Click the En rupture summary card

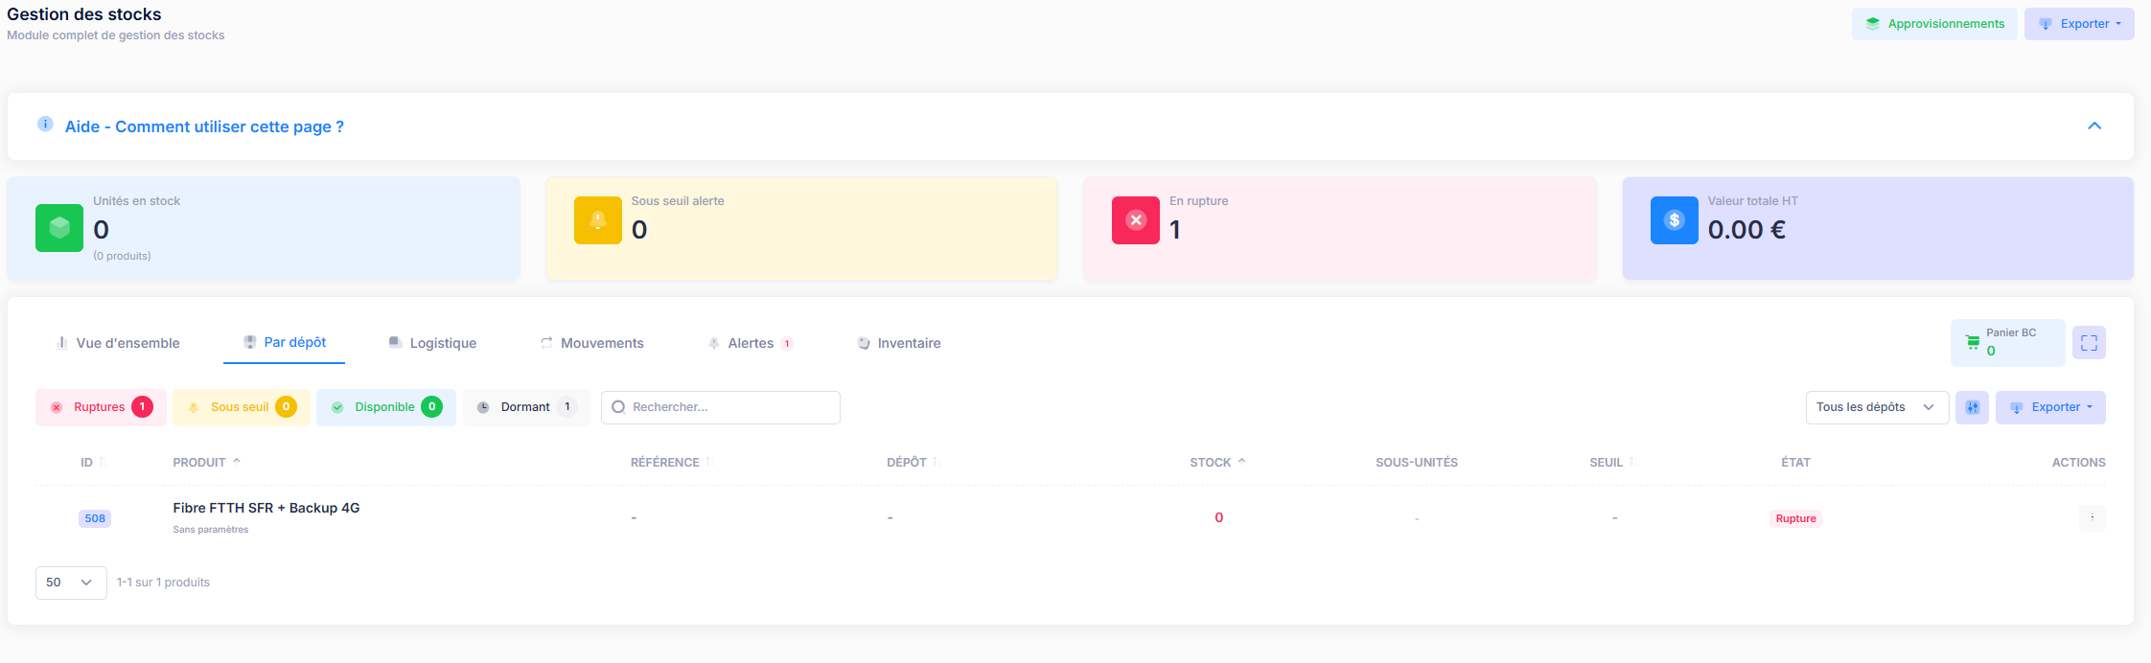tap(1340, 228)
